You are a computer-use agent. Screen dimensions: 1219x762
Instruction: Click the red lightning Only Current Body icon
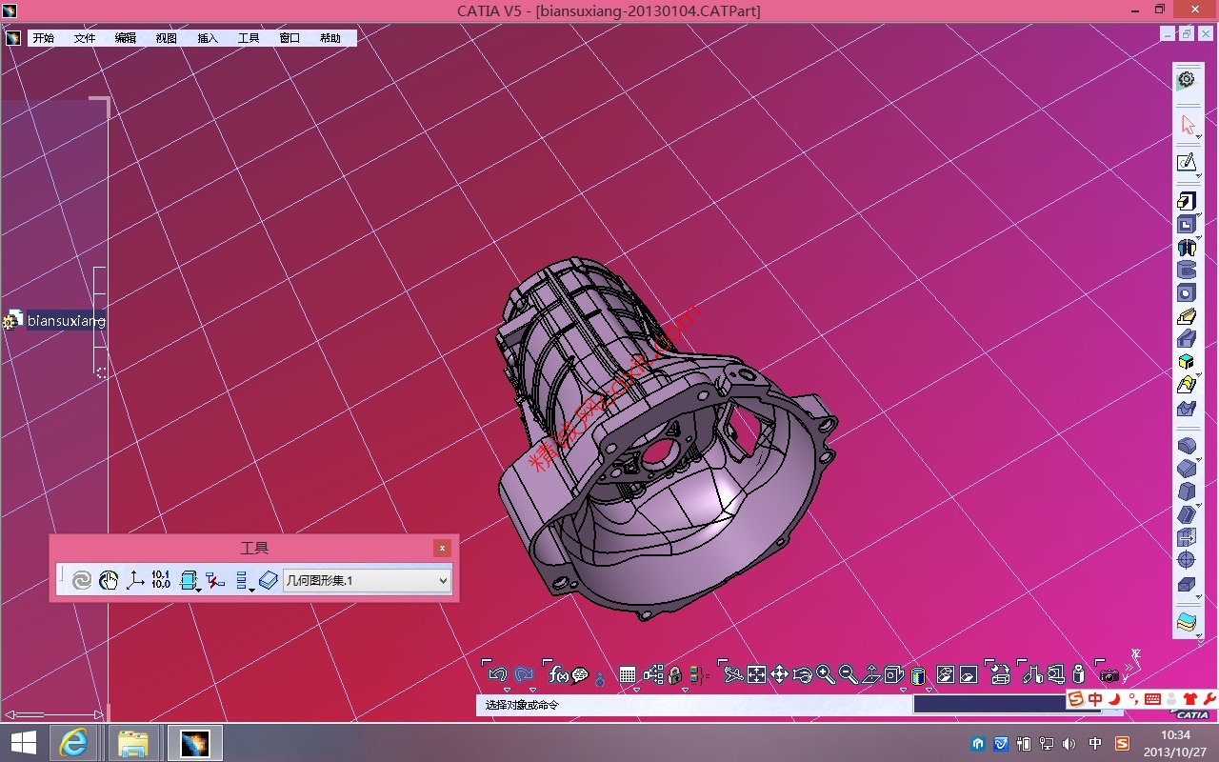[x=215, y=580]
